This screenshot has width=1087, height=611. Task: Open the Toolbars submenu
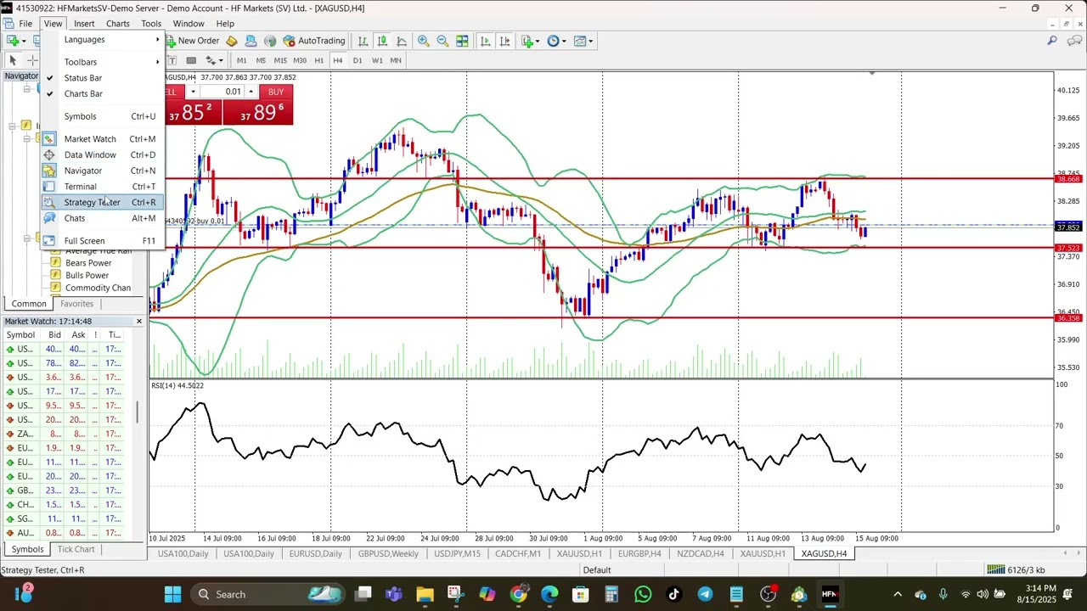click(x=102, y=62)
